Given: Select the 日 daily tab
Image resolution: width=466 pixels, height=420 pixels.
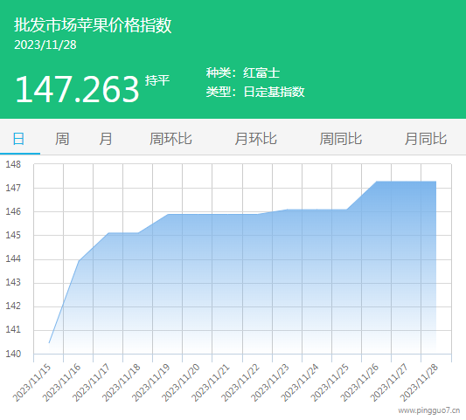Looking at the screenshot, I should coord(18,139).
